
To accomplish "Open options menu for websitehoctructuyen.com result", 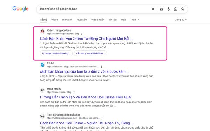I will click(x=103, y=118).
